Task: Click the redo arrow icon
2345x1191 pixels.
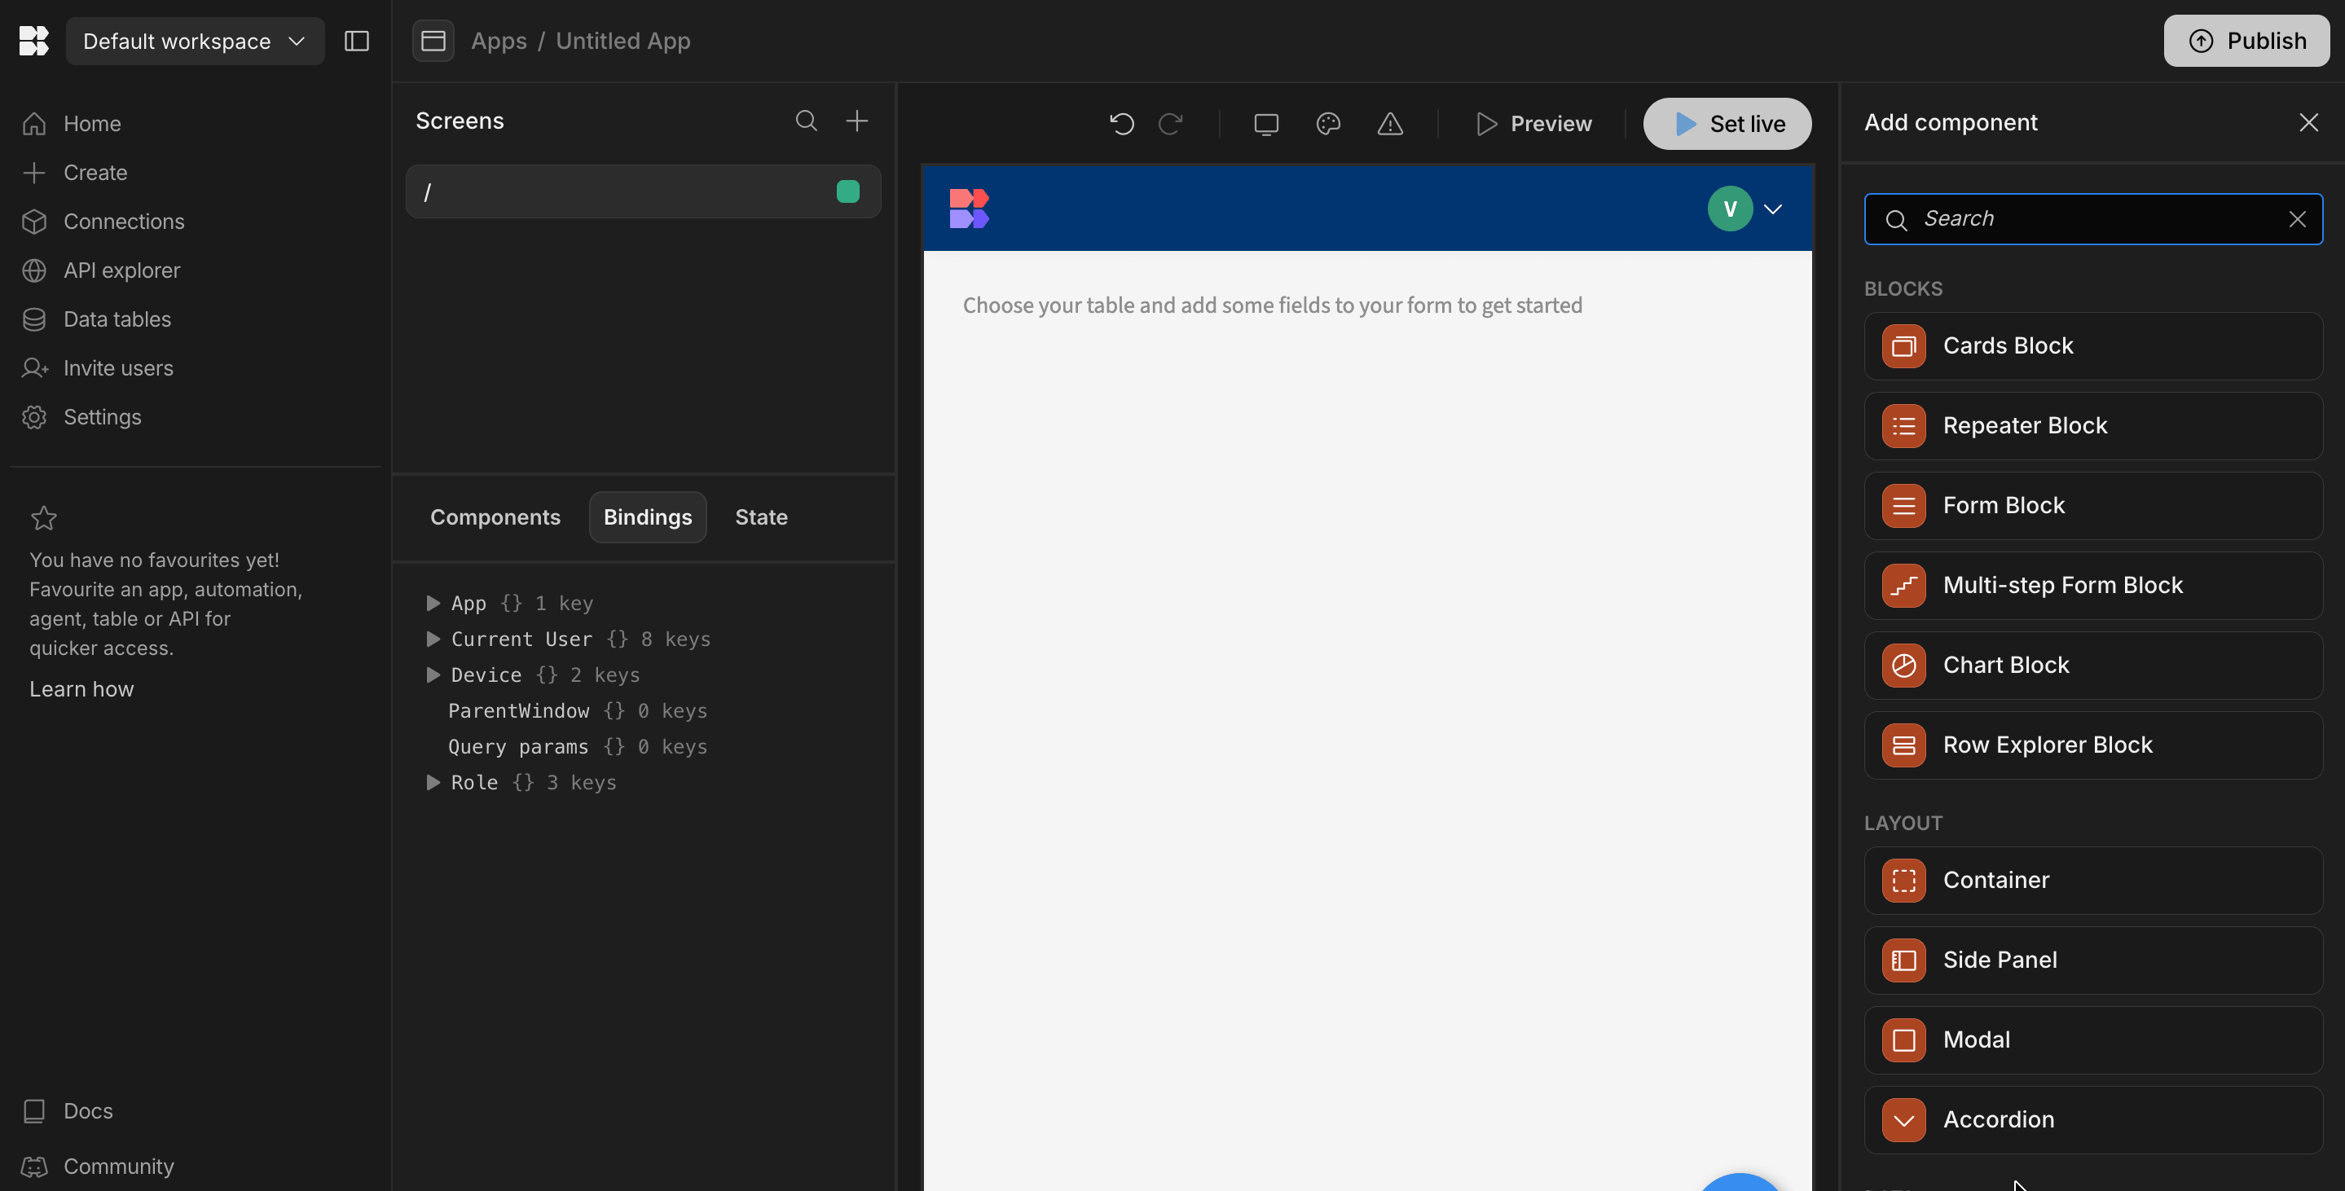Action: pyautogui.click(x=1171, y=124)
